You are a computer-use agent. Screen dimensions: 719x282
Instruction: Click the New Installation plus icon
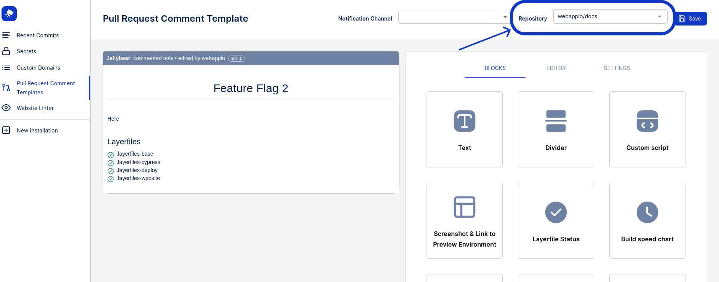pos(6,130)
